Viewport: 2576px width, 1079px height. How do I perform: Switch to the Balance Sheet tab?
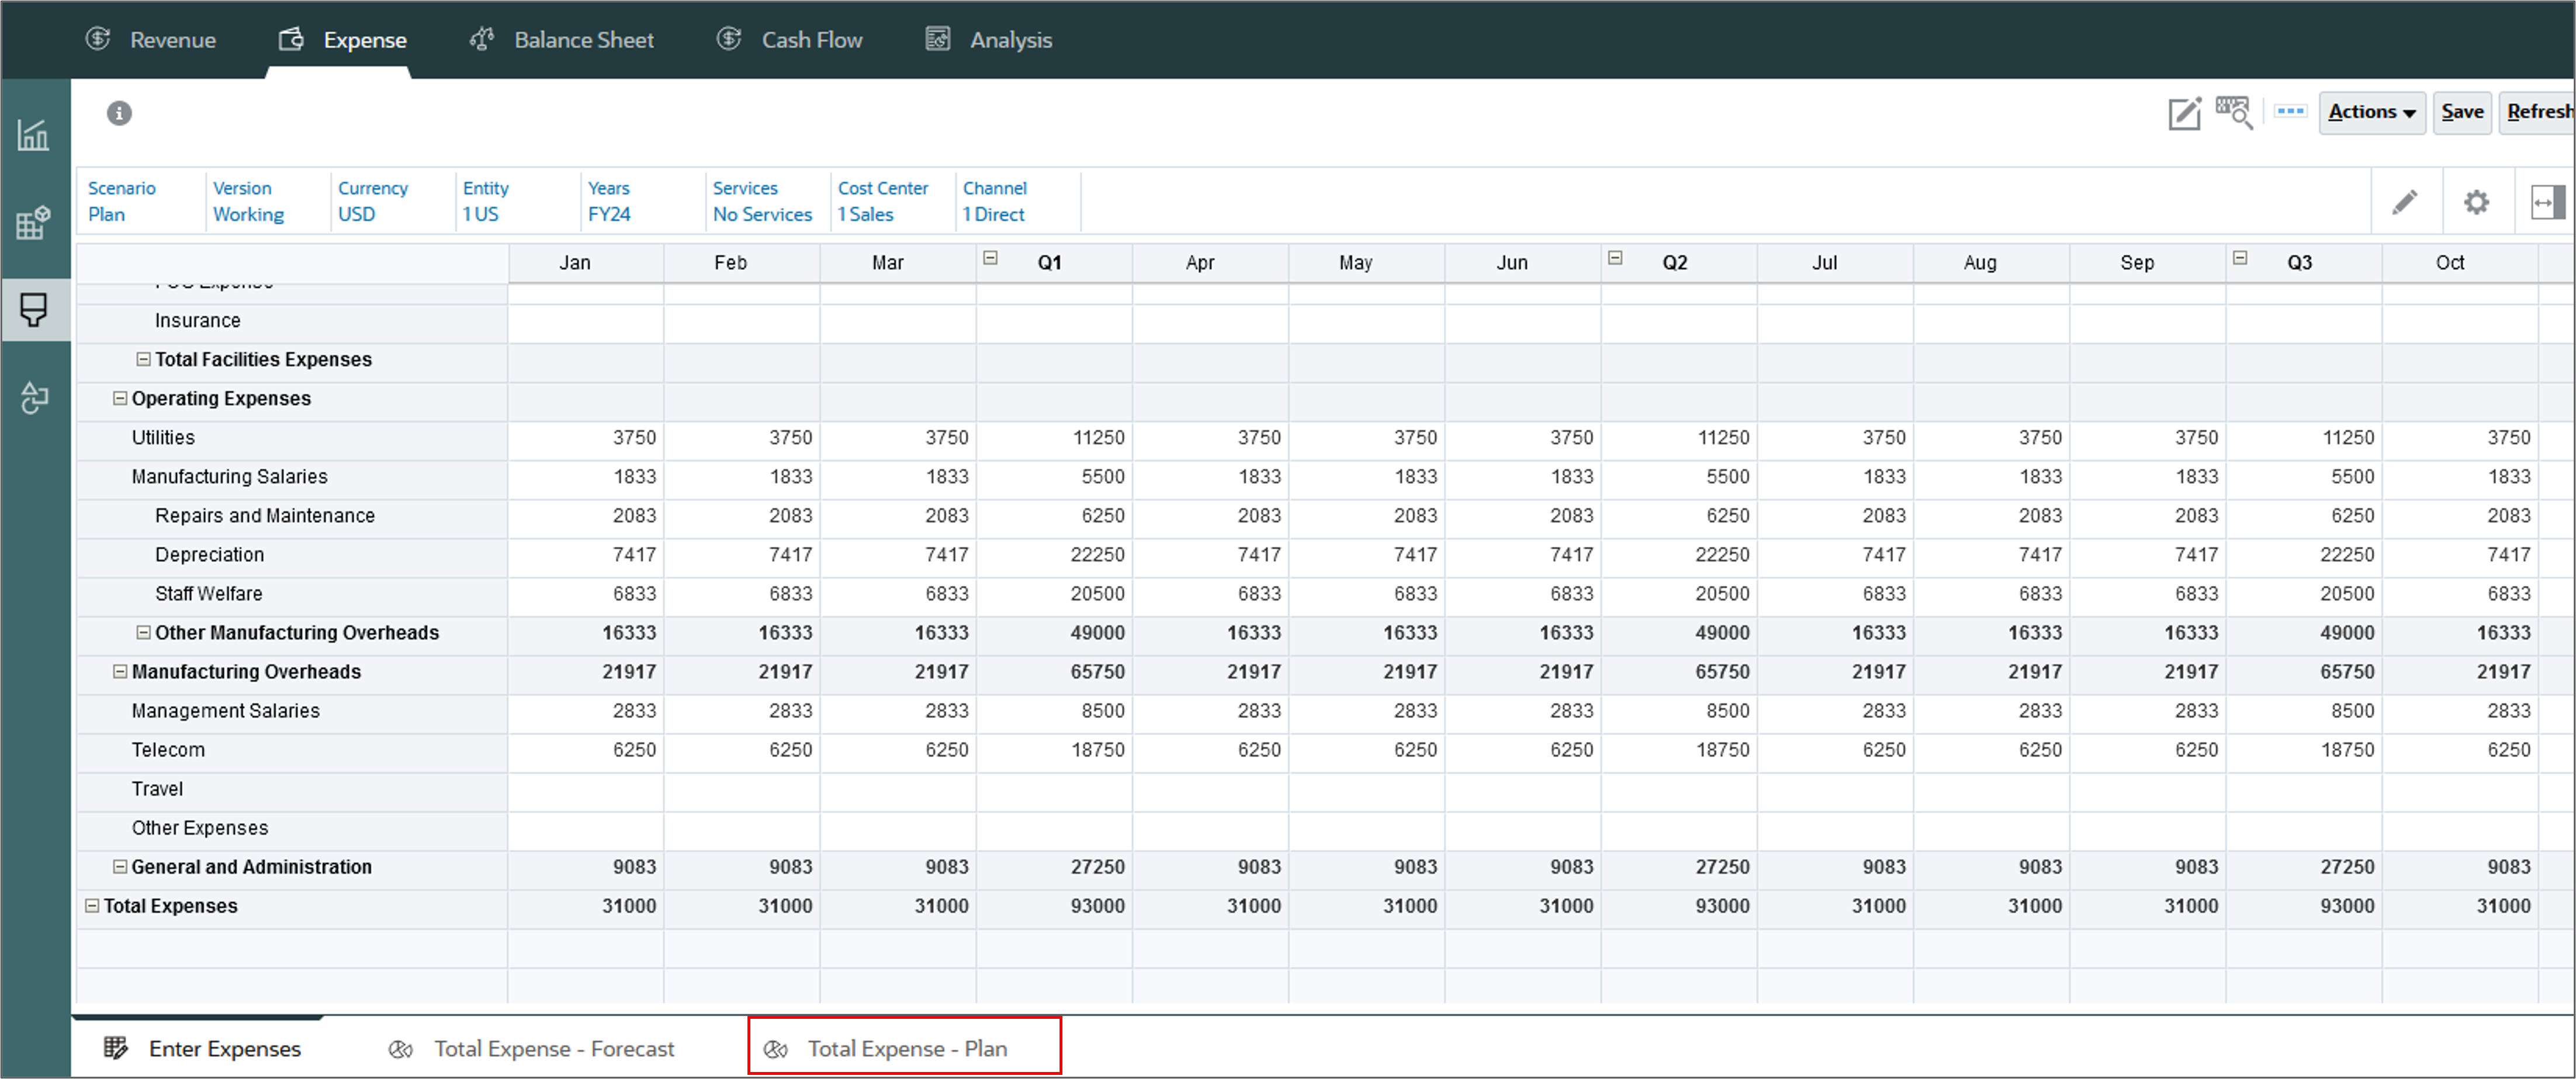(561, 40)
